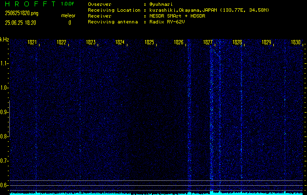Click the 1824 time marker
The image size is (307, 195).
pos(120,42)
